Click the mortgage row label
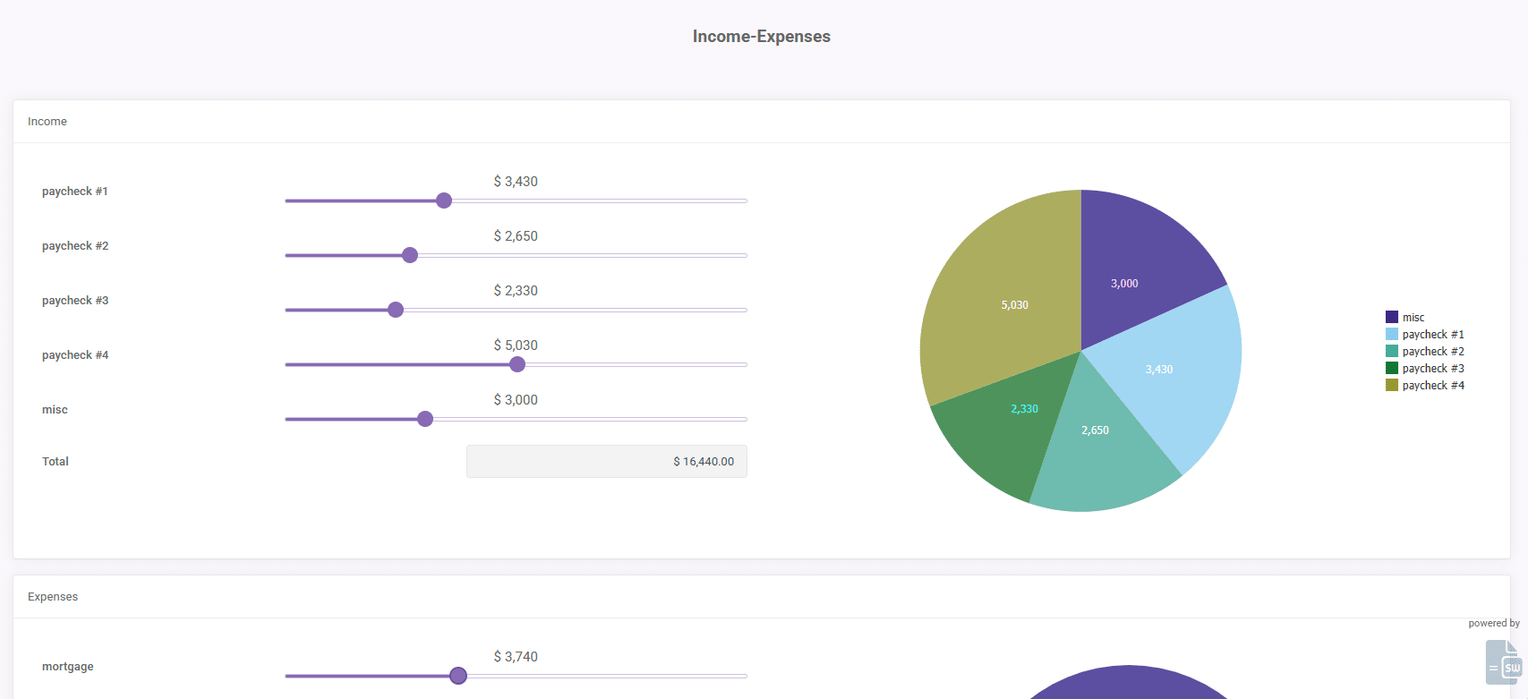 pos(68,667)
